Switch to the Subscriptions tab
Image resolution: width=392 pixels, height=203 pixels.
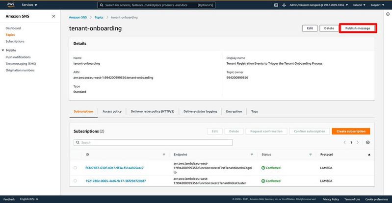[83, 111]
